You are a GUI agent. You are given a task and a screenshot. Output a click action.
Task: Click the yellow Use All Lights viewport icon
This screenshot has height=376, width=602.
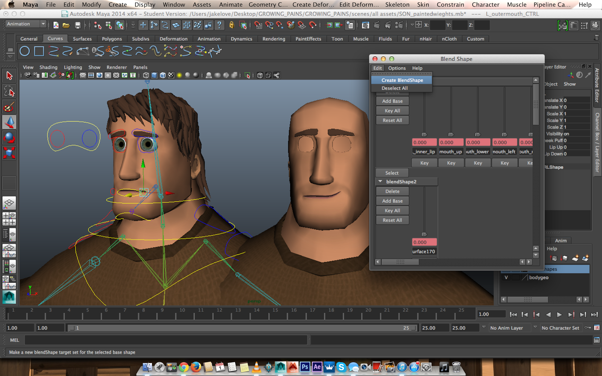pos(179,75)
